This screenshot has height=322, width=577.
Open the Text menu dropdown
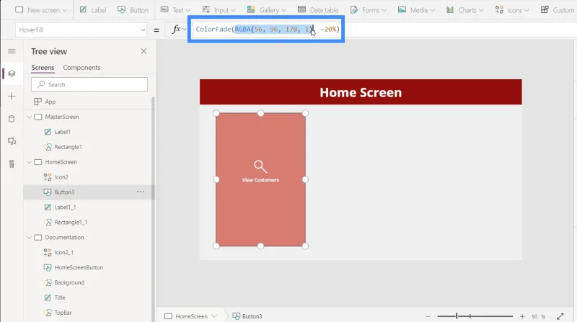(x=175, y=10)
